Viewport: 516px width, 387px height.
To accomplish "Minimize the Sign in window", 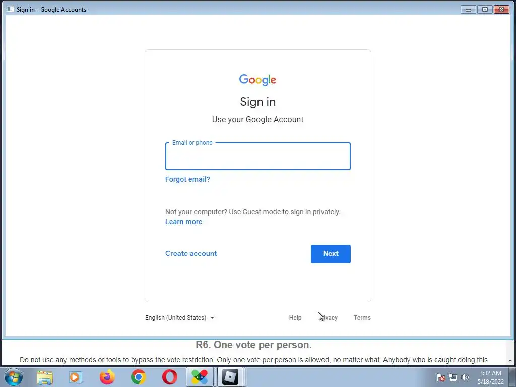I will pyautogui.click(x=468, y=9).
